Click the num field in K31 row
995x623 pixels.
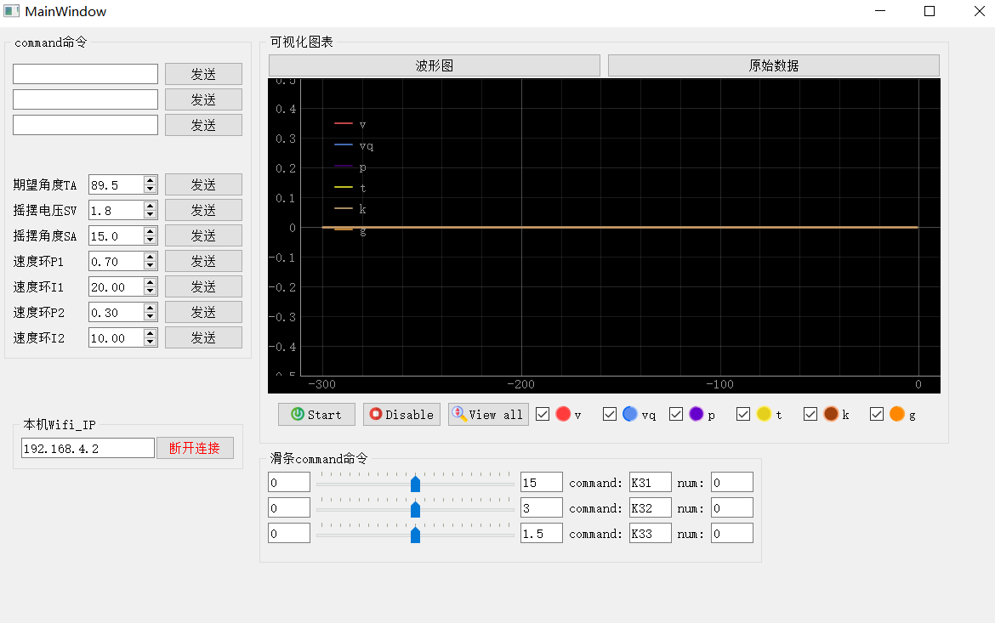pyautogui.click(x=732, y=482)
